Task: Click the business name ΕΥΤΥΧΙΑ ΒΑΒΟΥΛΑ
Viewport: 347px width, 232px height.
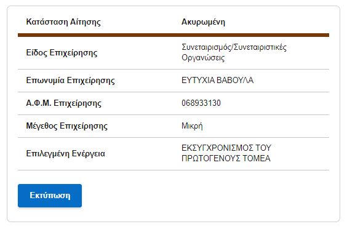Action: coord(217,80)
